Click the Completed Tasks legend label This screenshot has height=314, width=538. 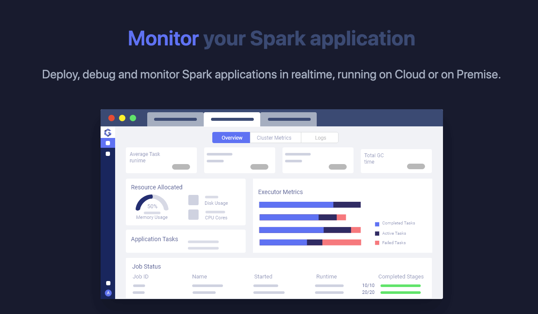pyautogui.click(x=398, y=223)
